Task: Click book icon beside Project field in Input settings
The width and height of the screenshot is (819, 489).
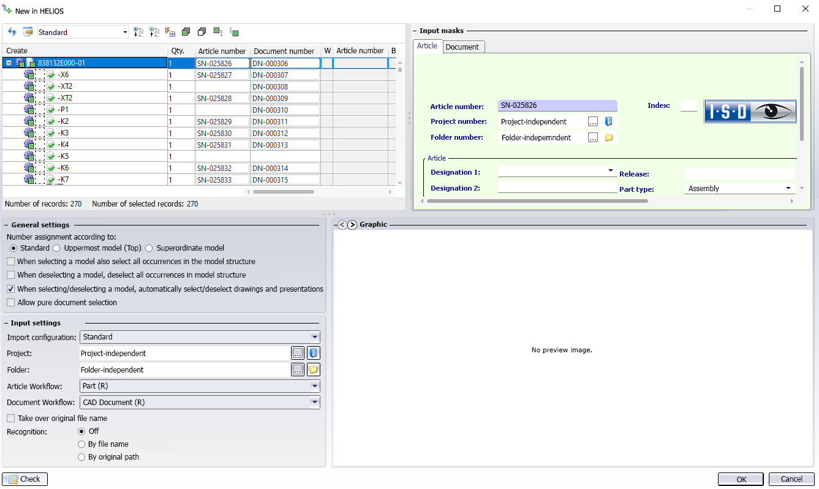Action: click(314, 353)
